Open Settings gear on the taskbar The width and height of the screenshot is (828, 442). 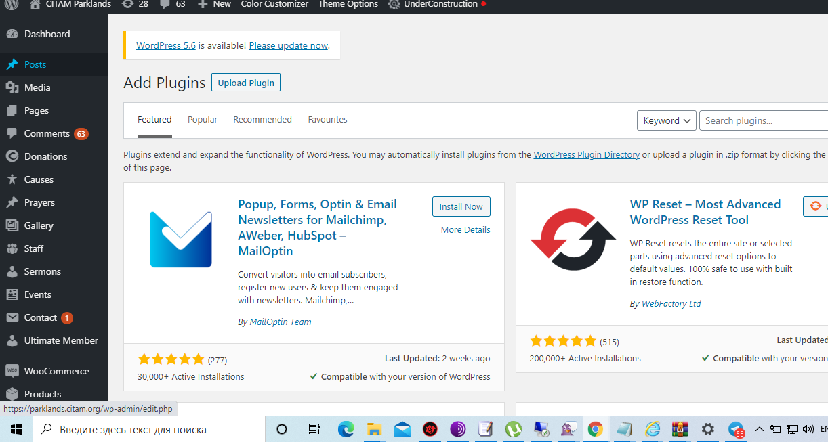coord(708,429)
